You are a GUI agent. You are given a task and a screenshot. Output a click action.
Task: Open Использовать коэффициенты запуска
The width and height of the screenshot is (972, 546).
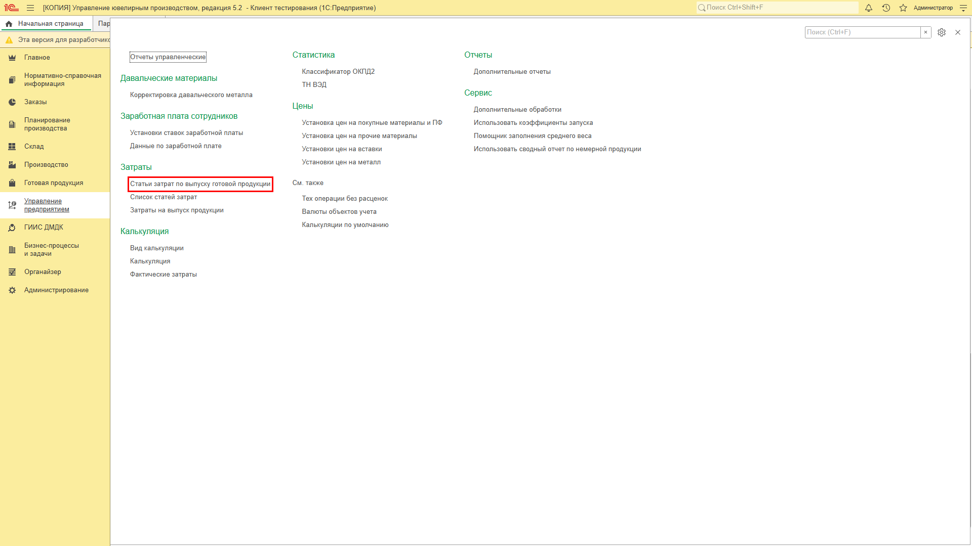(533, 123)
